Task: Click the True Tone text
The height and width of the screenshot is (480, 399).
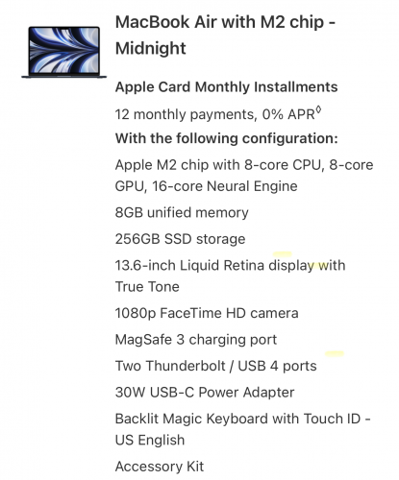Action: 147,287
